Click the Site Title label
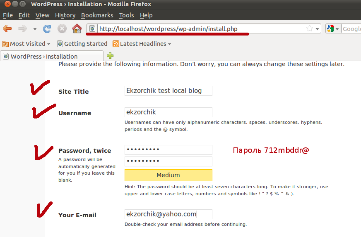Screen dimensions: 361x237 coord(73,92)
